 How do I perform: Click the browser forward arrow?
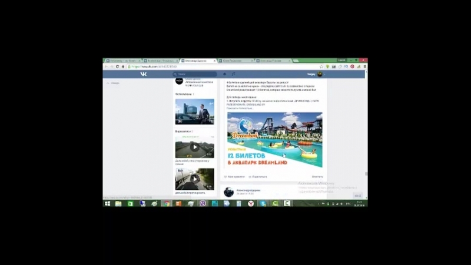pos(111,66)
